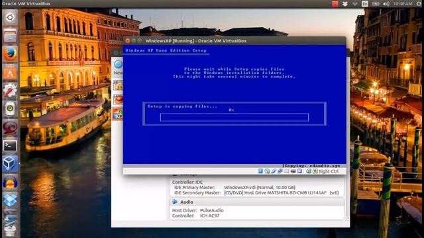Open the network Wi-Fi indicator menu
The image size is (424, 238).
(355, 4)
